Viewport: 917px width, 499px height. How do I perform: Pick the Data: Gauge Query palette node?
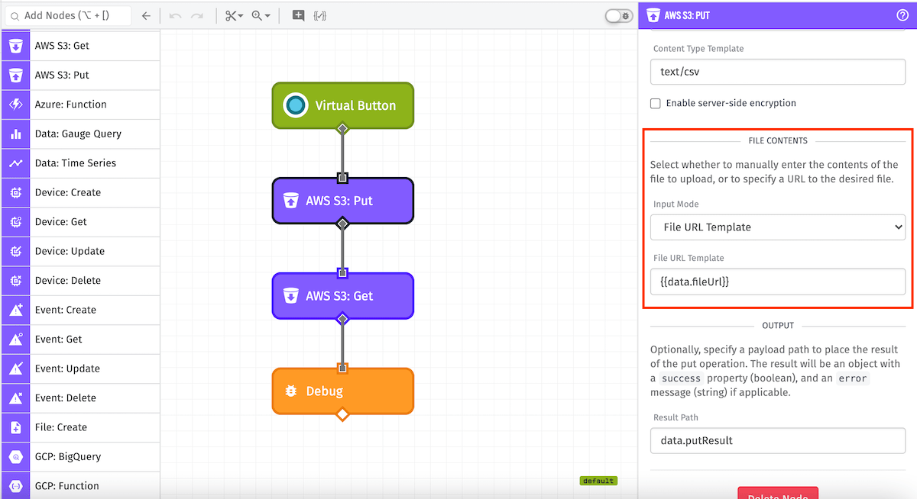pyautogui.click(x=80, y=134)
